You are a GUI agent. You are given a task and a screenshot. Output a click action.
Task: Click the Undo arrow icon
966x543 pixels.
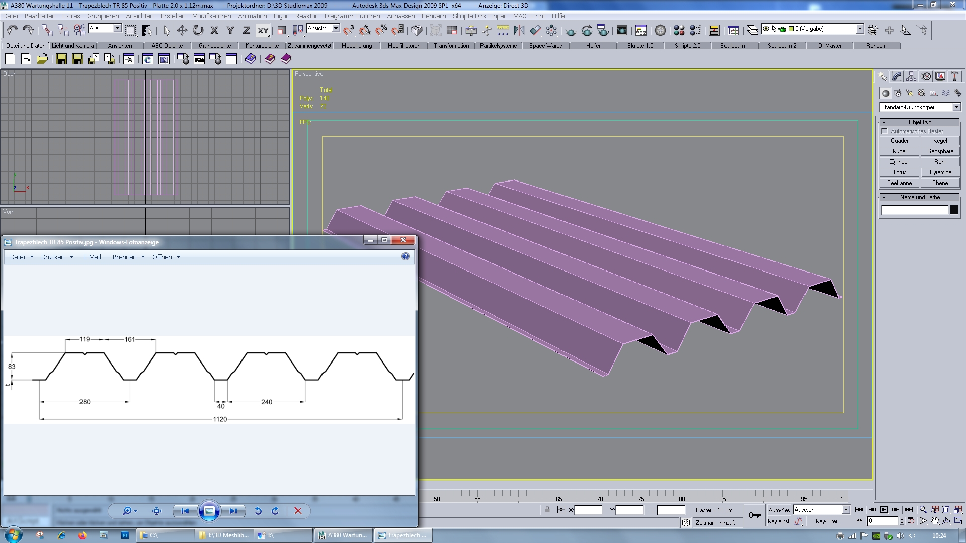12,31
